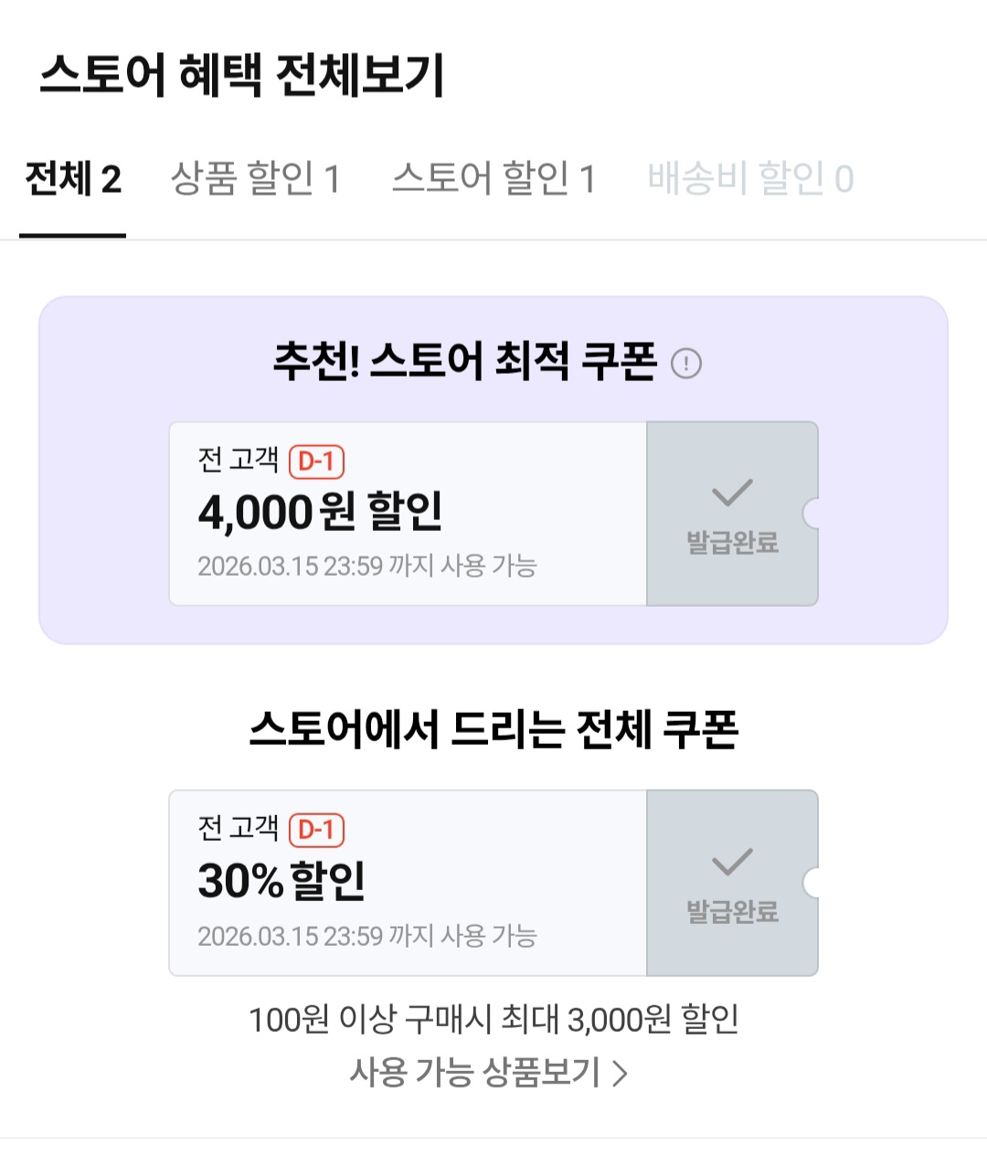
Task: Select the 30% 할인 coupon title
Action: click(281, 881)
